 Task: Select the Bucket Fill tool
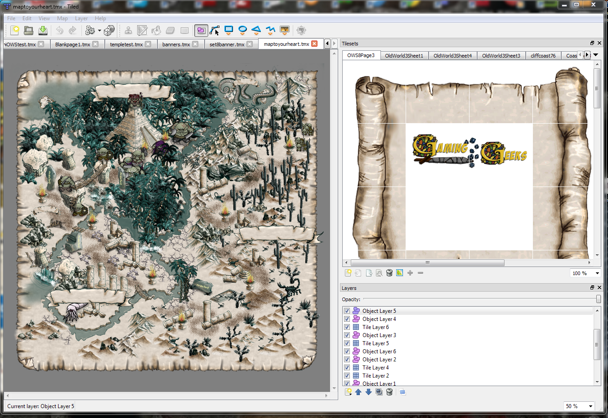coord(156,30)
